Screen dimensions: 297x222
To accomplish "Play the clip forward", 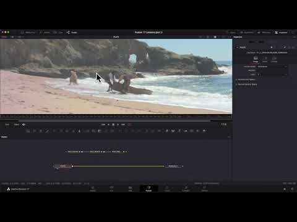I will pos(118,125).
